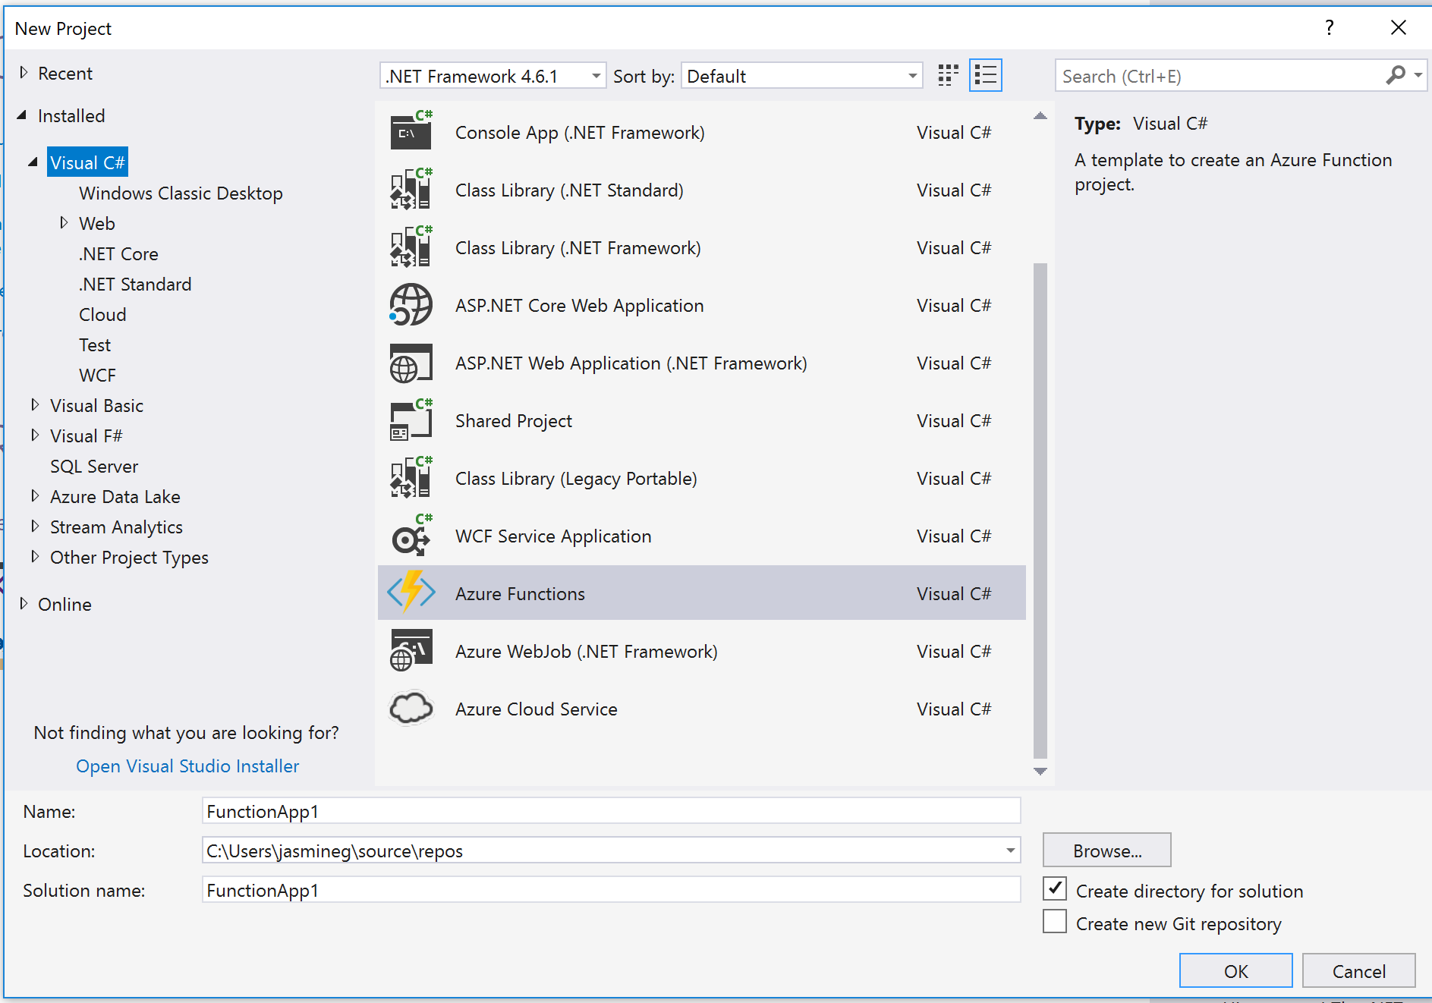Open Visual Studio Installer link
Screen dimensions: 1432x1003
pos(187,766)
